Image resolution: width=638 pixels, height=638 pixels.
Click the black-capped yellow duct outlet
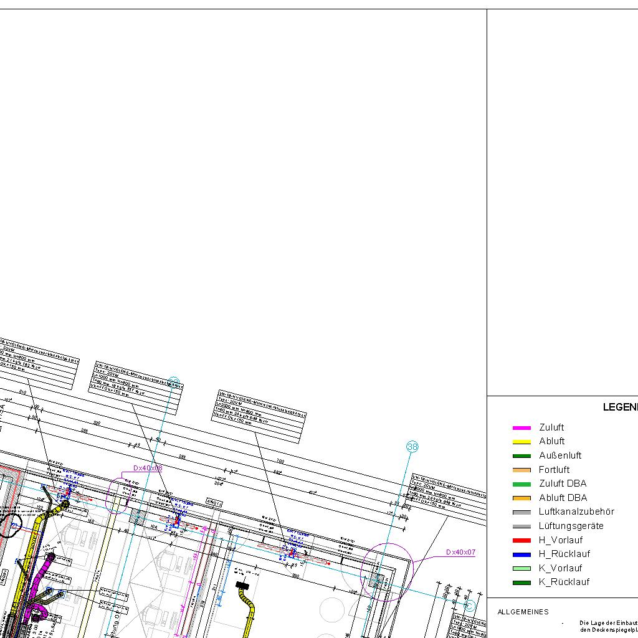point(242,585)
